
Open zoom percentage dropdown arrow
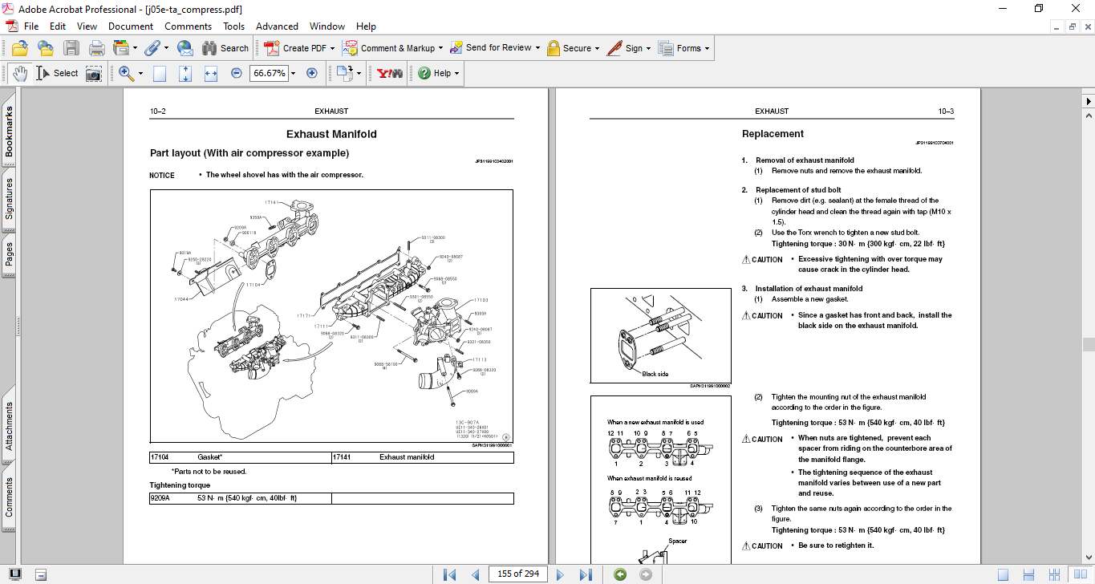pyautogui.click(x=293, y=73)
